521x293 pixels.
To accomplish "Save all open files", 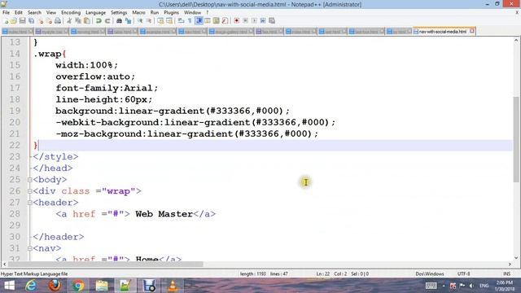I will point(31,20).
